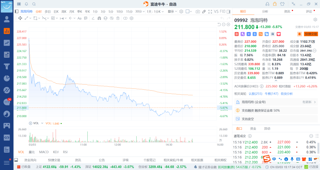This screenshot has height=170, width=320.
Task: Expand the line drawing tool dropdown
Action: point(31,18)
